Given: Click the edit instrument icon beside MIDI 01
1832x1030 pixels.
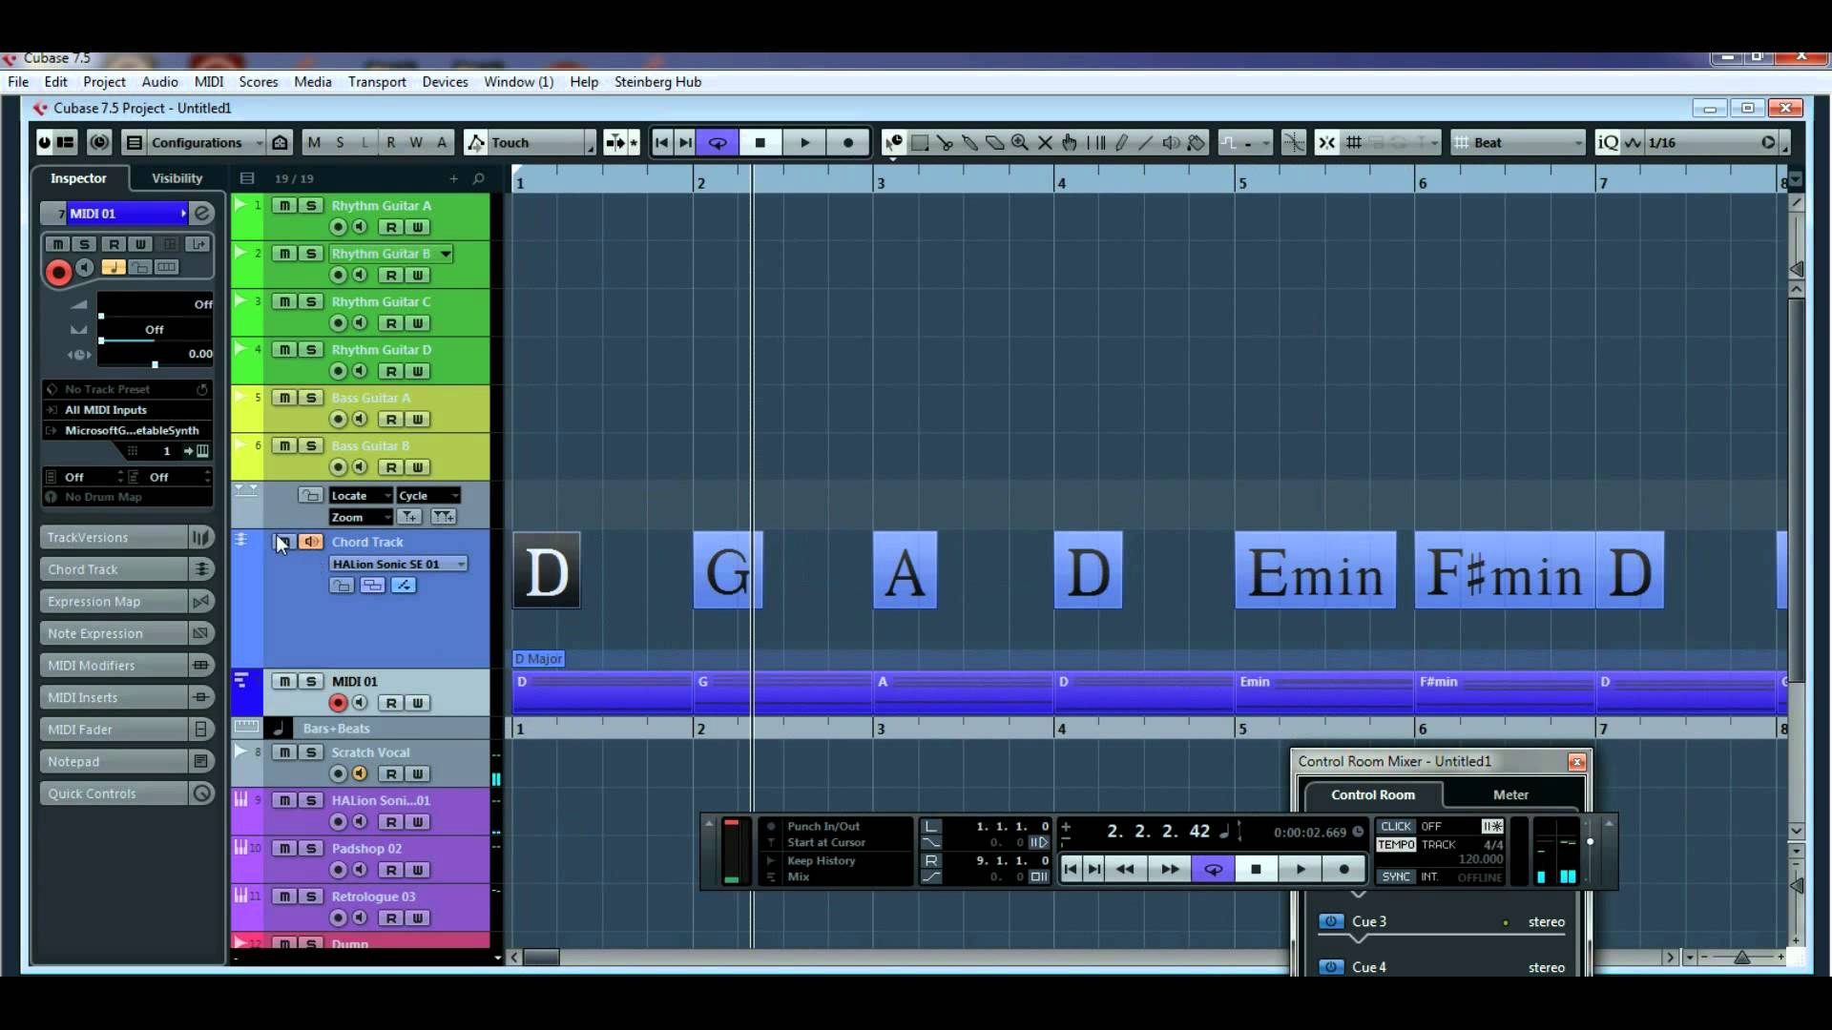Looking at the screenshot, I should tap(202, 214).
